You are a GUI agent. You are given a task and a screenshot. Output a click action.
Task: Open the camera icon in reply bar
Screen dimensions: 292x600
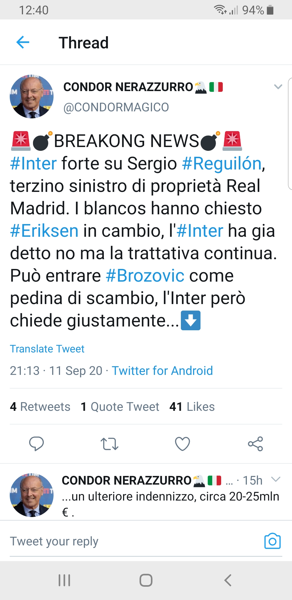[x=272, y=541]
